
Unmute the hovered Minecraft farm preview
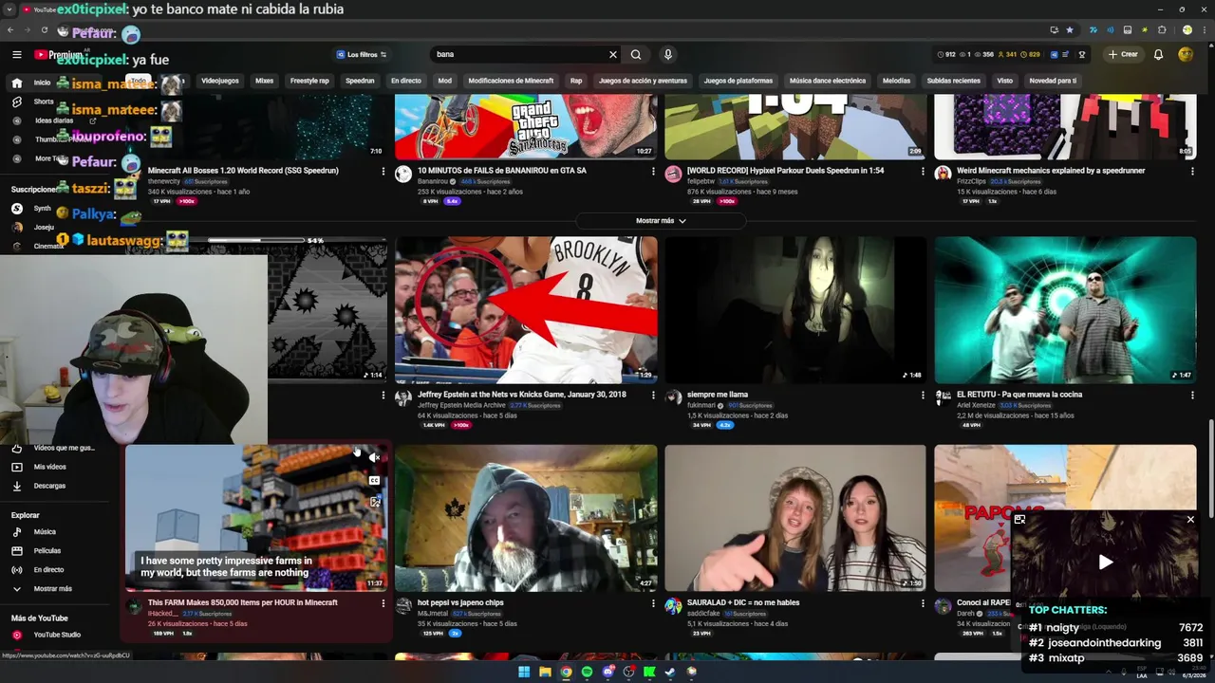[x=375, y=458]
